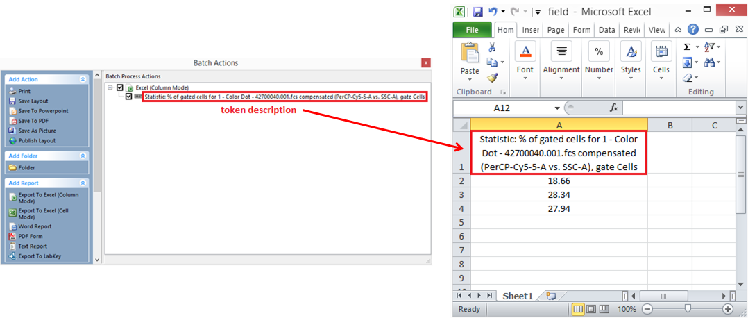Collapse the Excel (Column Mode) tree node
Viewport: 748px width, 318px height.
coord(110,87)
